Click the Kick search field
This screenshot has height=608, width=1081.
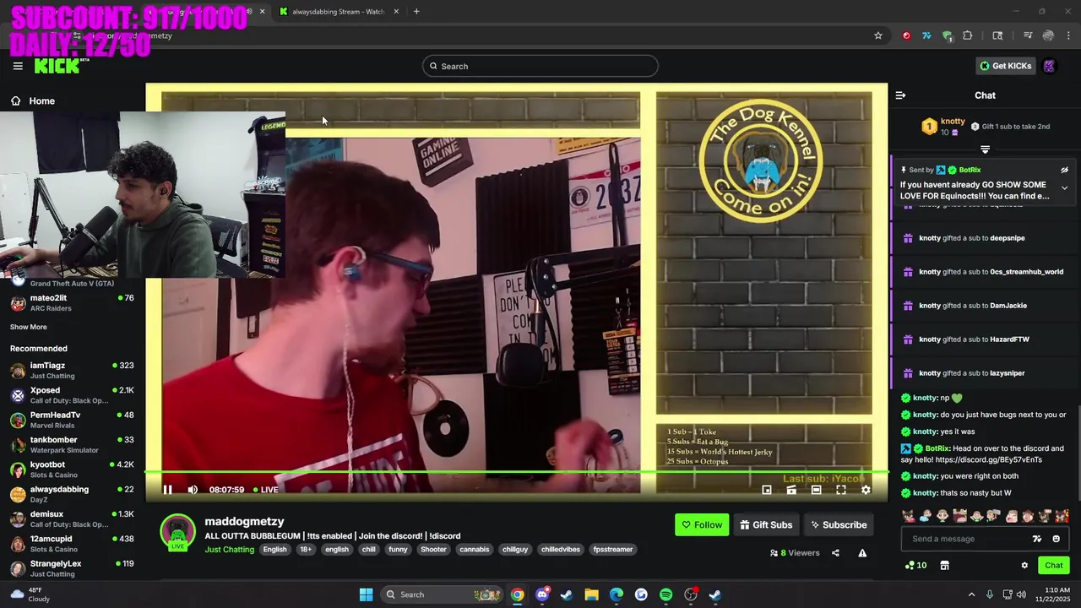click(540, 66)
